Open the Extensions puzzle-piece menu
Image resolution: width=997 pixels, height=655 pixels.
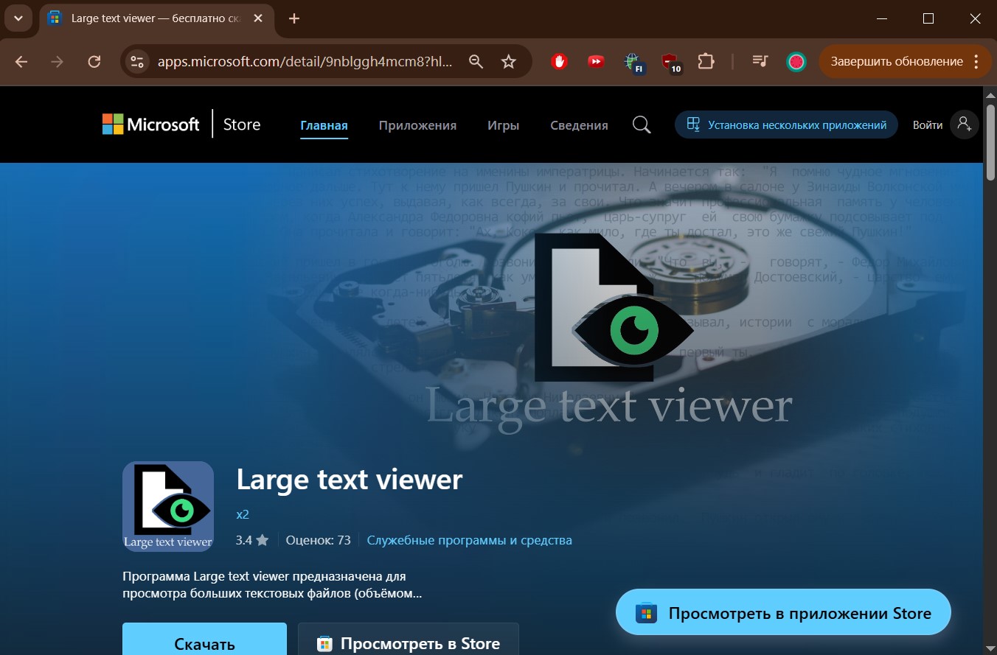click(706, 62)
